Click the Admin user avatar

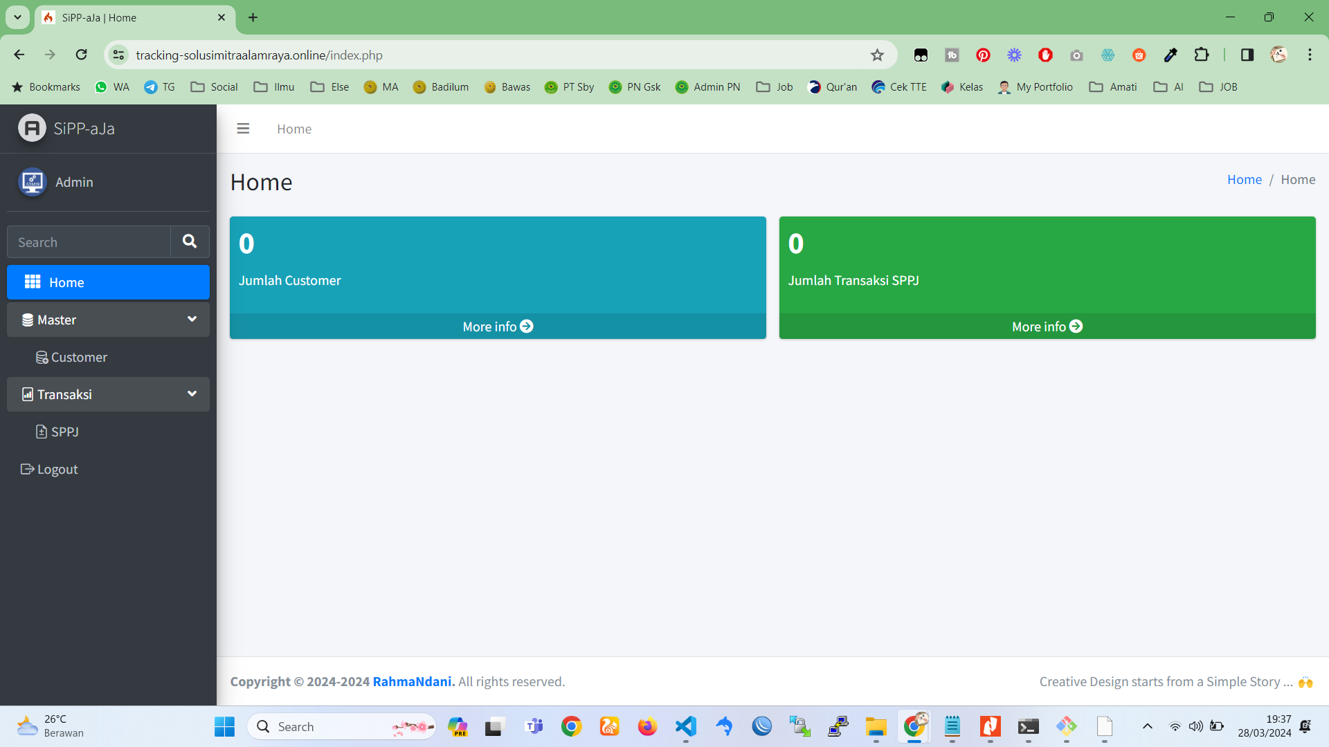32,182
